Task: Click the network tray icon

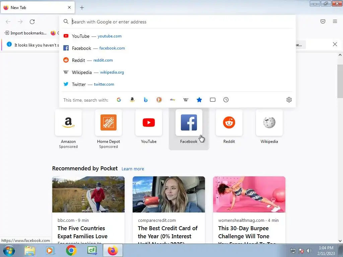Action: click(293, 251)
